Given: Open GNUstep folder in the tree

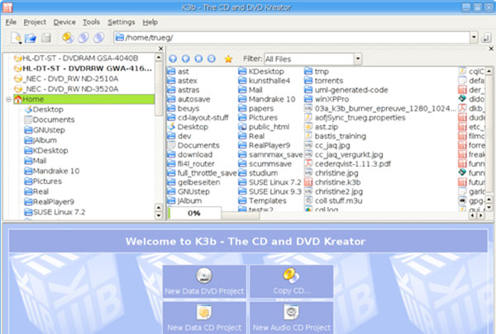Looking at the screenshot, I should tap(45, 130).
